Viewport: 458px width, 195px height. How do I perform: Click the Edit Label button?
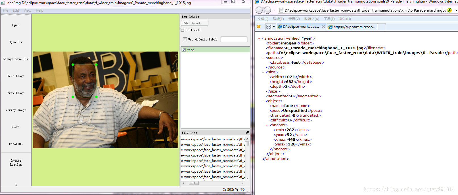click(195, 23)
